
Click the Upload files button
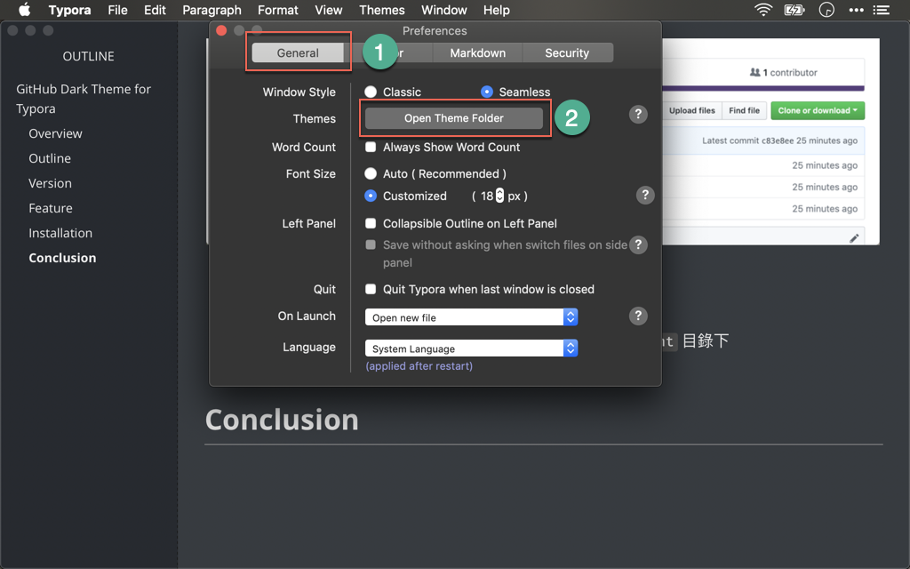[x=691, y=110]
